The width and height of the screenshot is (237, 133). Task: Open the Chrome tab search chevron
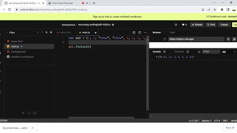[214, 3]
